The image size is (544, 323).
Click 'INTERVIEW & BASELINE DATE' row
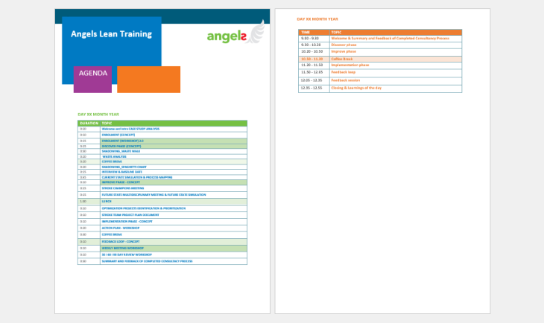pyautogui.click(x=162, y=172)
